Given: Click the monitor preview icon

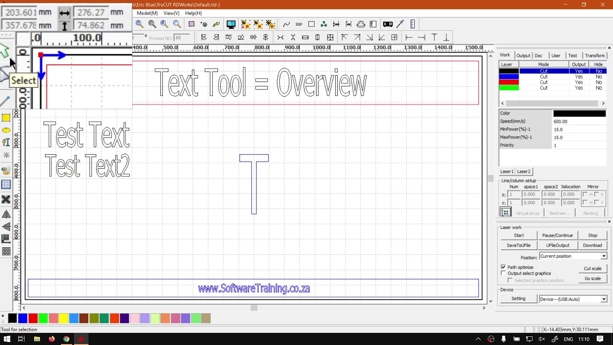Looking at the screenshot, I should 231,24.
